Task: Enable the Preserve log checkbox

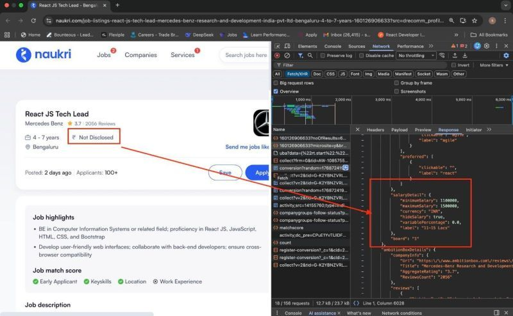Action: click(323, 56)
